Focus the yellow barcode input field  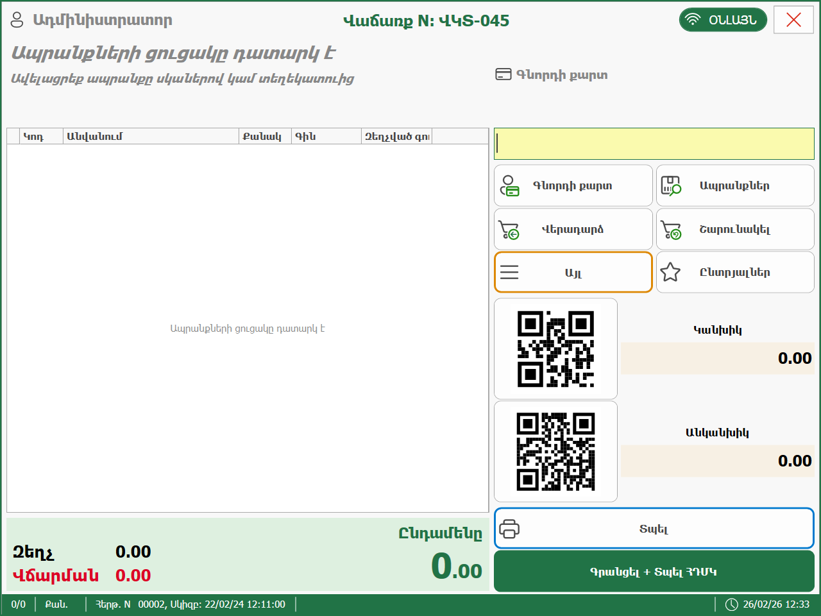tap(654, 144)
